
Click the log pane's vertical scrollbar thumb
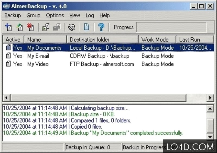[x=210, y=126]
